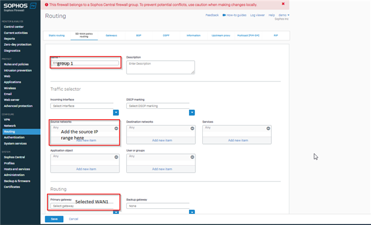Click the Select gateway field
The image size is (371, 225).
pos(82,206)
